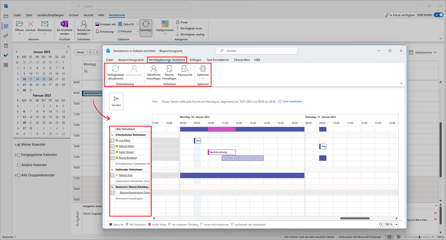Collapse the dialog ribbon with chevron

tap(401, 83)
